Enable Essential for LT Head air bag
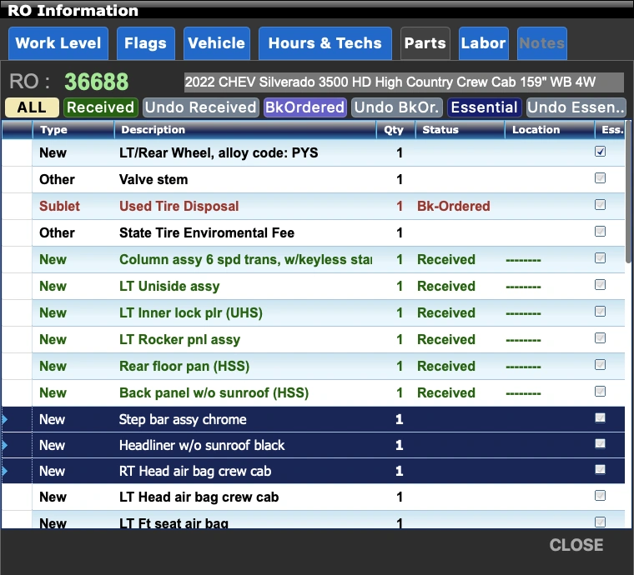Screen dimensions: 634x575 [600, 496]
